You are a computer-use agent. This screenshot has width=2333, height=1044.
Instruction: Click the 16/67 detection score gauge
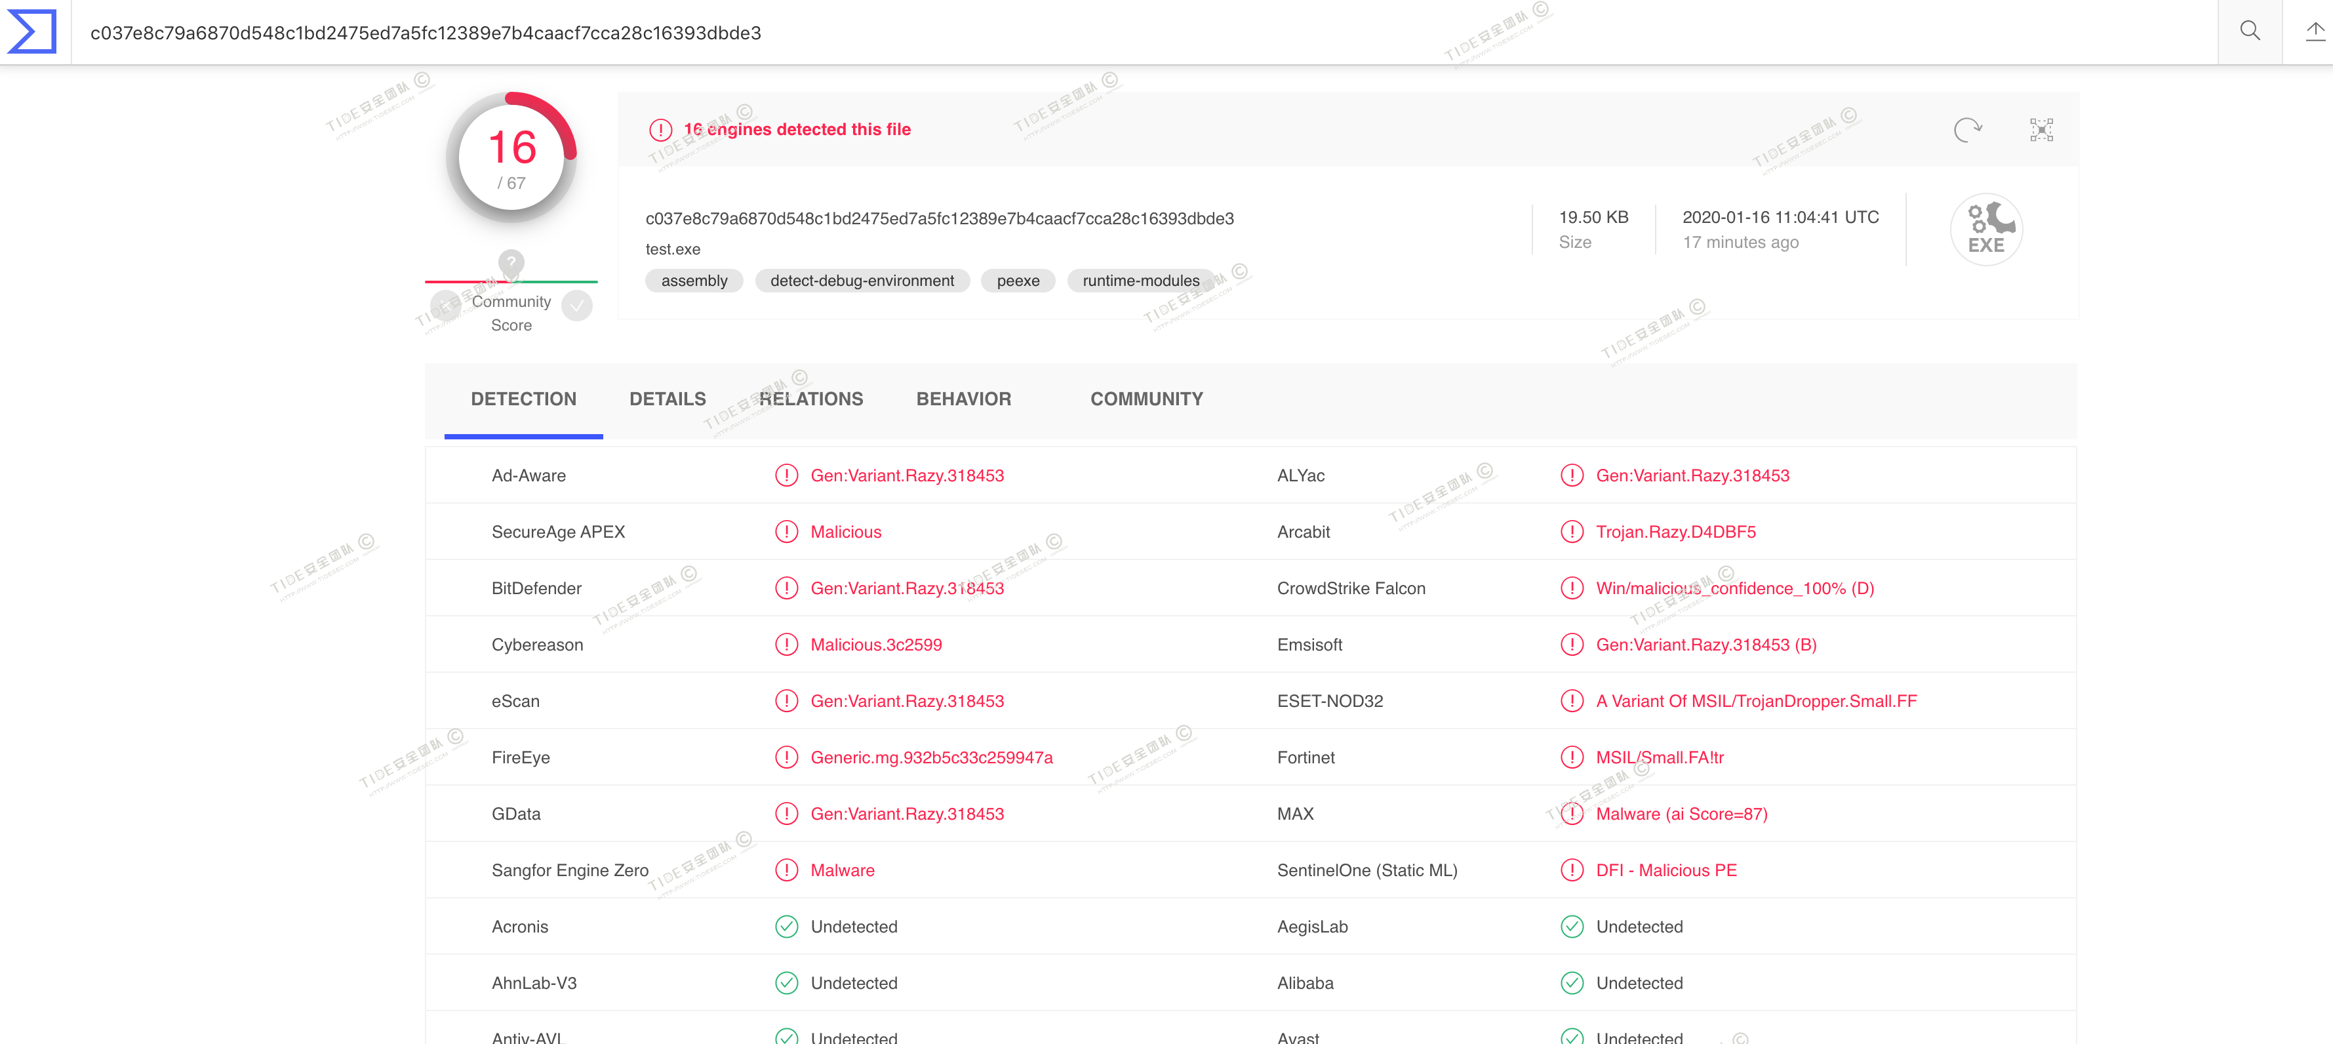tap(511, 157)
